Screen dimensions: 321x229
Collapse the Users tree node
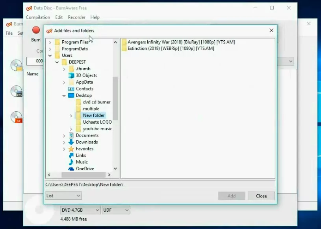pyautogui.click(x=50, y=56)
